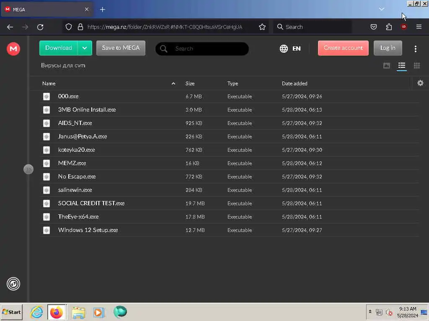Image resolution: width=429 pixels, height=321 pixels.
Task: Open the EN language selector
Action: 290,48
